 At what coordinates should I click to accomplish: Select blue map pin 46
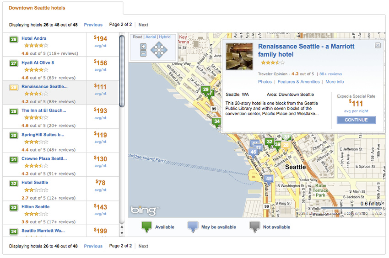coord(253,153)
